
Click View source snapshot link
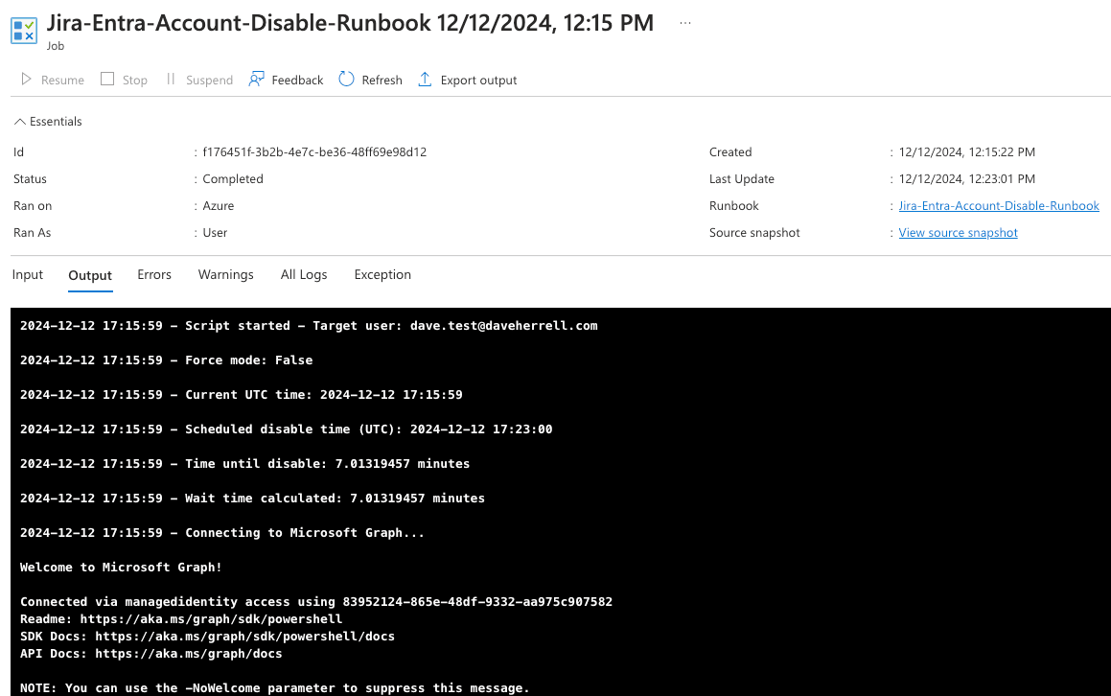point(958,233)
